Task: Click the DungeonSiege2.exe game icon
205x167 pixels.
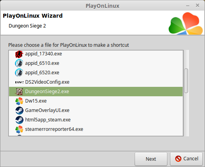Action: coord(19,92)
